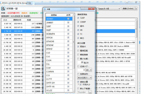The width and height of the screenshot is (141, 94).
Task: Click the down-arrow button next to 搜索 [Enter]
Action: pos(136,8)
